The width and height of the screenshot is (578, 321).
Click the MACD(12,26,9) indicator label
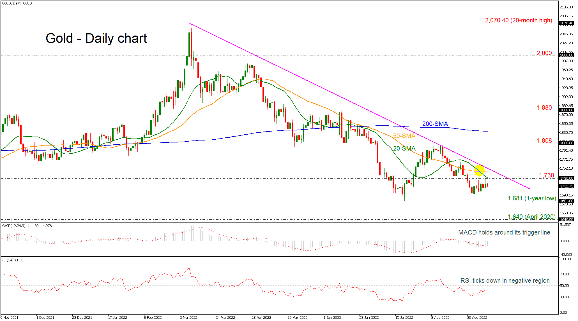click(26, 226)
